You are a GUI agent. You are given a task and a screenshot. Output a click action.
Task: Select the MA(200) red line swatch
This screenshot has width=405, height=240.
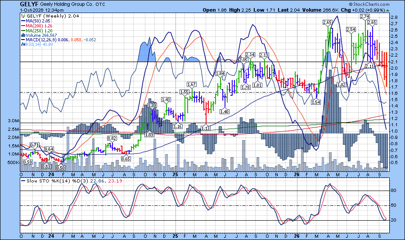coord(23,26)
